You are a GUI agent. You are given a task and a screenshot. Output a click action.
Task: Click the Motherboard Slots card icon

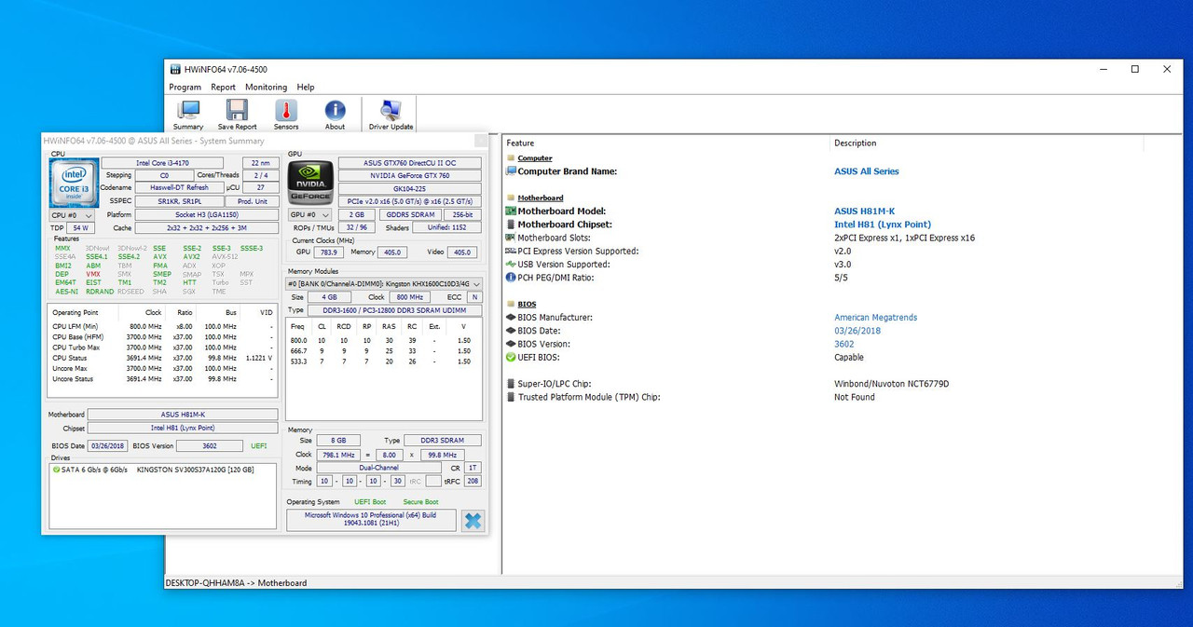click(511, 238)
